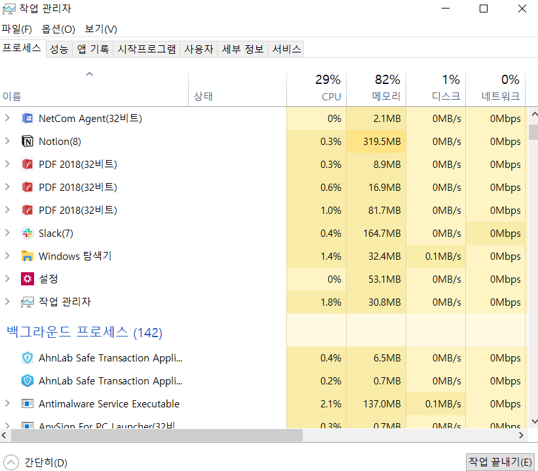Click the Windows 탐색기 folder icon

point(28,256)
